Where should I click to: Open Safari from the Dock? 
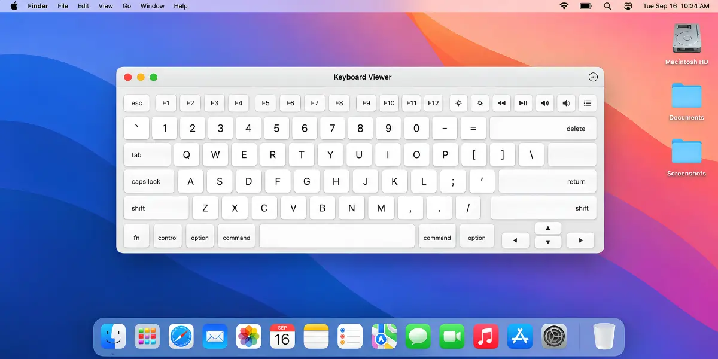[181, 336]
